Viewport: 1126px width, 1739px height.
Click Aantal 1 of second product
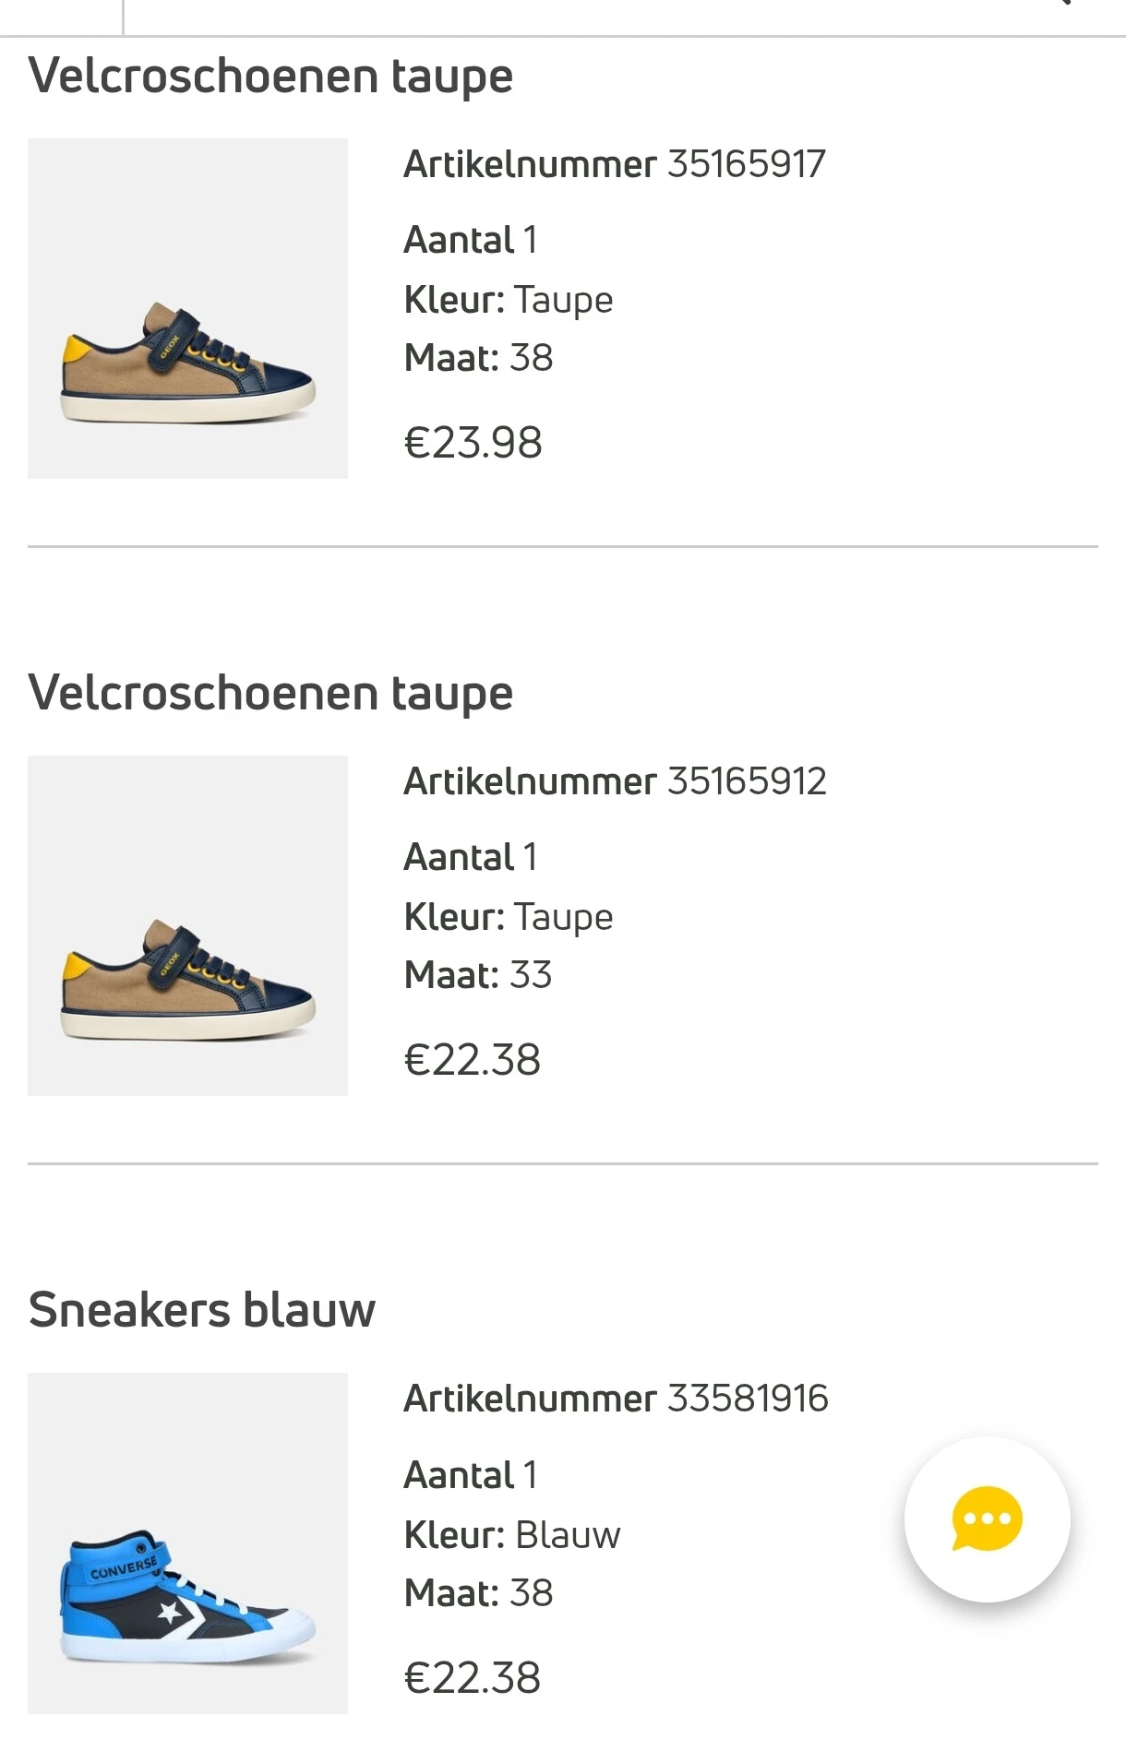coord(469,856)
